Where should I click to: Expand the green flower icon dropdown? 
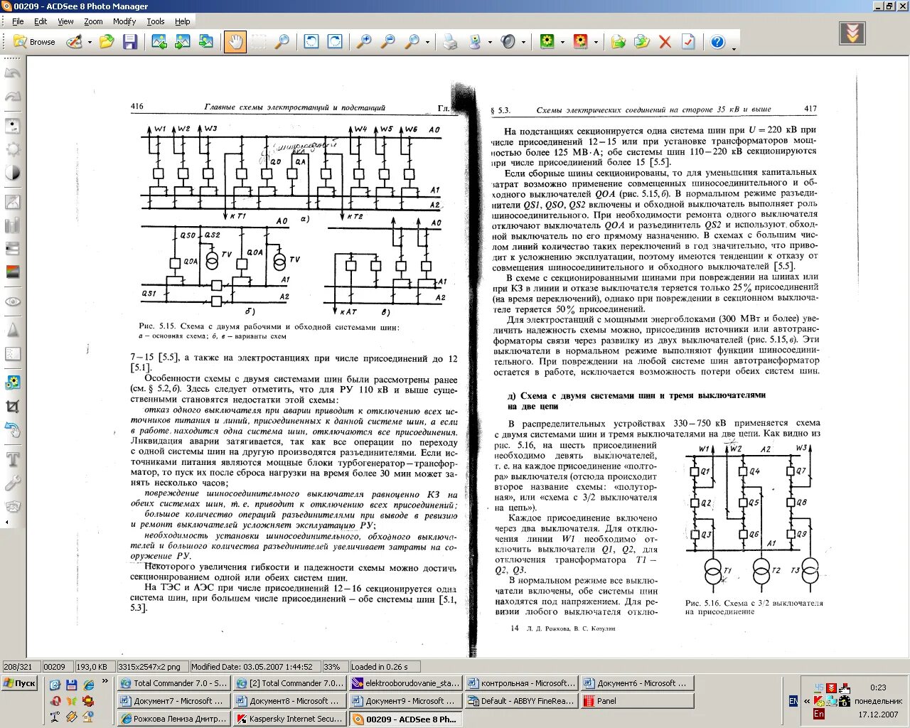(x=562, y=43)
